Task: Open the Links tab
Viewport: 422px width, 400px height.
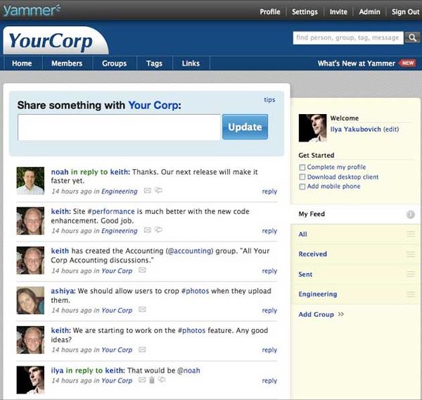Action: [191, 63]
